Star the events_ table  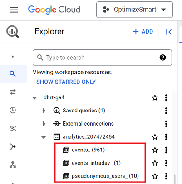[x=155, y=150]
